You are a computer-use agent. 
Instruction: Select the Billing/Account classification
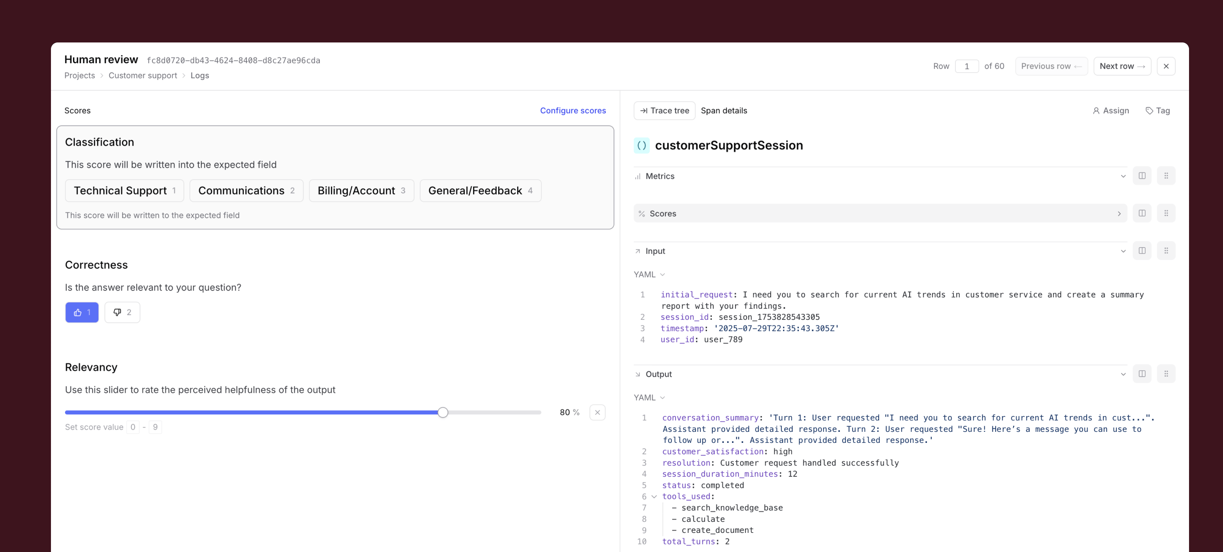[361, 190]
